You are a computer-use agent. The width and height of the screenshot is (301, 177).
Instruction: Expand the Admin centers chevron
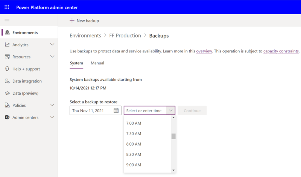tap(52, 118)
